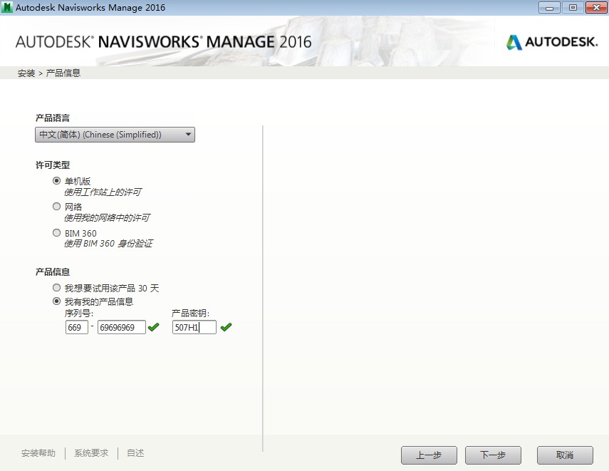Open the 产品语言 language dropdown

coord(115,135)
